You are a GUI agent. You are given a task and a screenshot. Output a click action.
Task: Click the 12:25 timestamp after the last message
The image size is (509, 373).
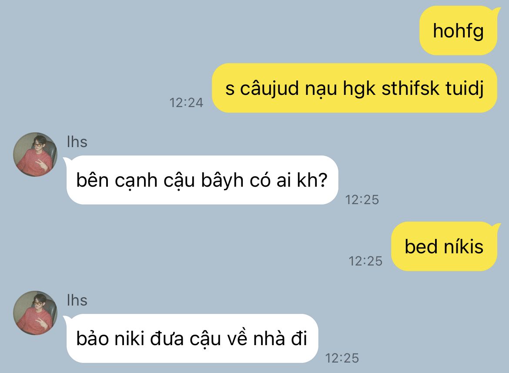coord(342,358)
